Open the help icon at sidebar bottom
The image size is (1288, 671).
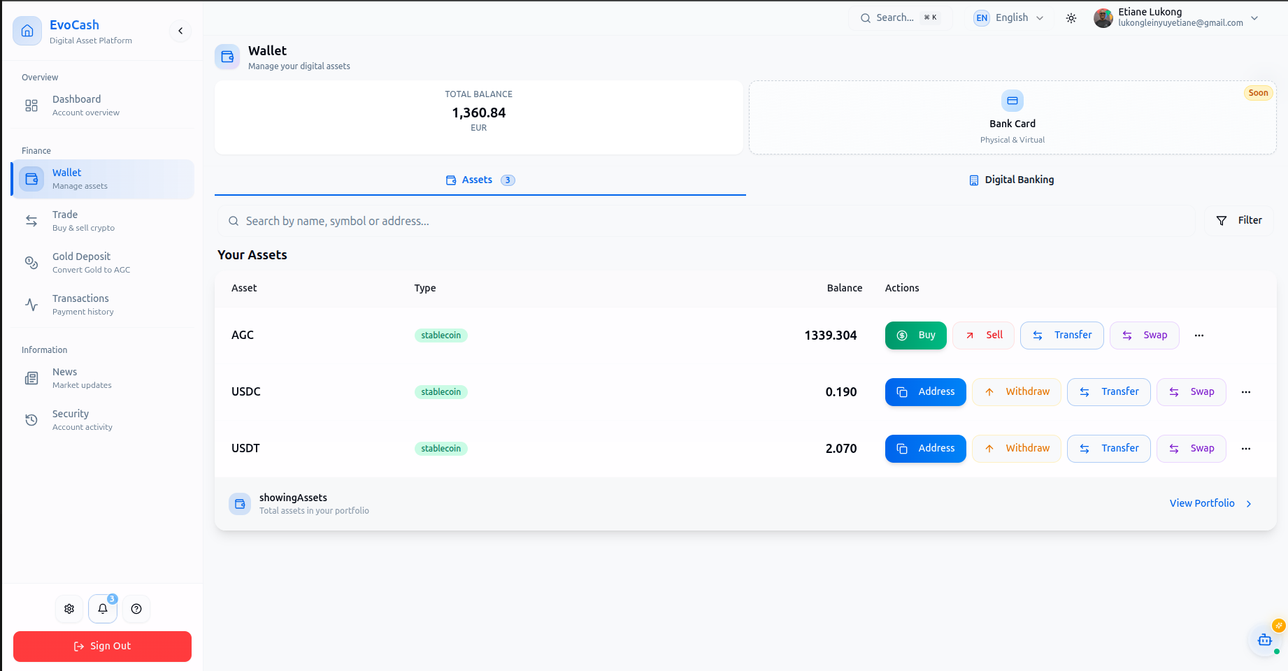pyautogui.click(x=136, y=609)
